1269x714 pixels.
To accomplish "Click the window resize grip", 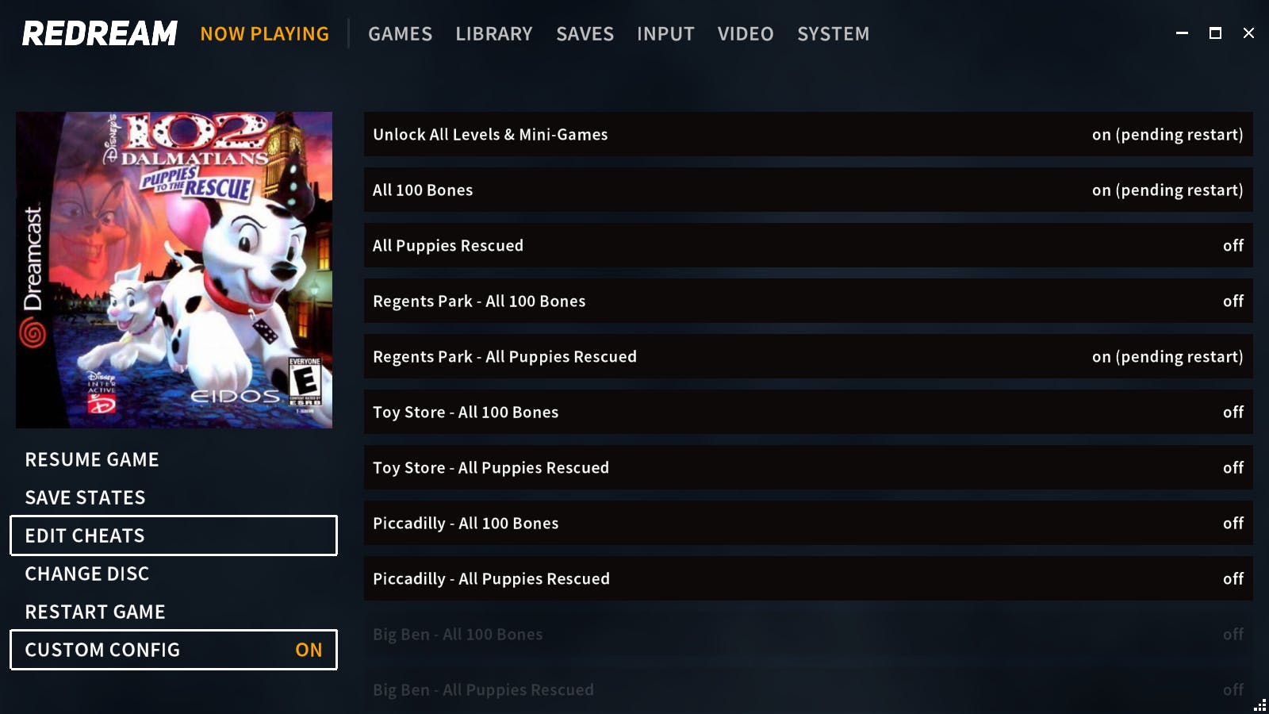I will (1260, 705).
